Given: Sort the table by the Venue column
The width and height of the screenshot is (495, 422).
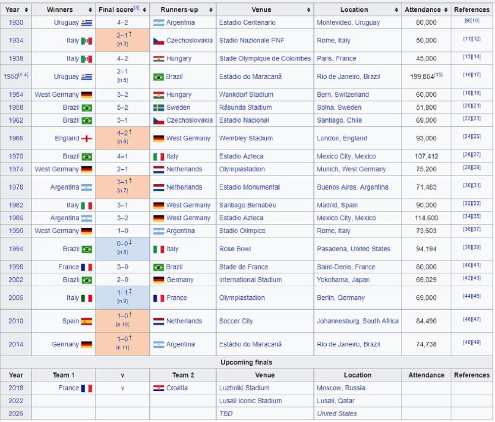Looking at the screenshot, I should [x=308, y=10].
